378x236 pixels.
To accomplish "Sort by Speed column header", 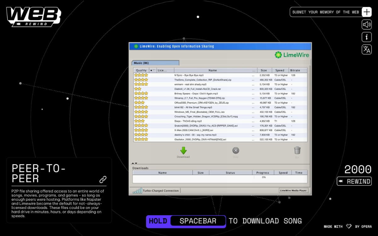I will point(280,70).
